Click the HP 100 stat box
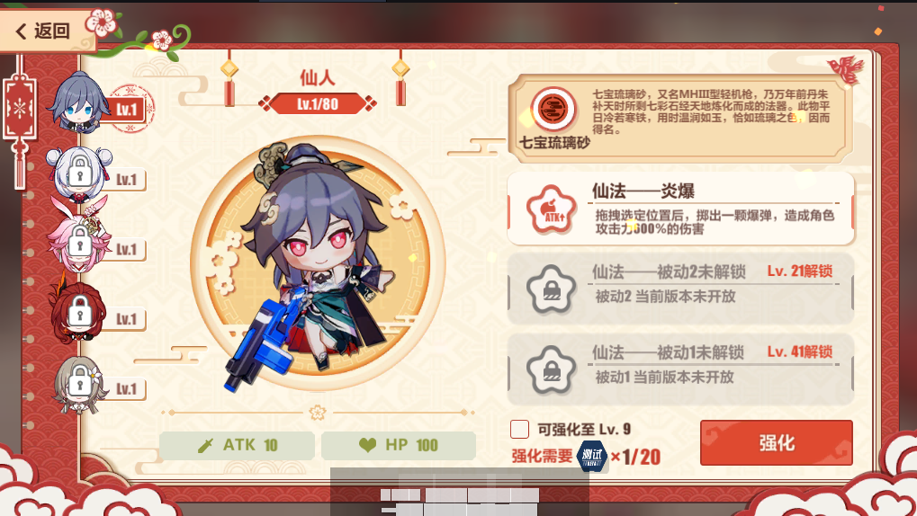The height and width of the screenshot is (516, 917). (399, 445)
